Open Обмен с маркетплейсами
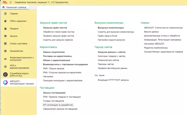Screen dimensions: 187x115 pyautogui.click(x=56, y=60)
